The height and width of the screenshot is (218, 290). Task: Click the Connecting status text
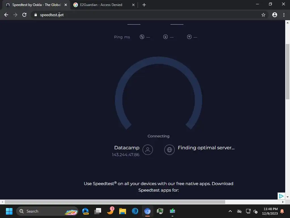(x=159, y=136)
